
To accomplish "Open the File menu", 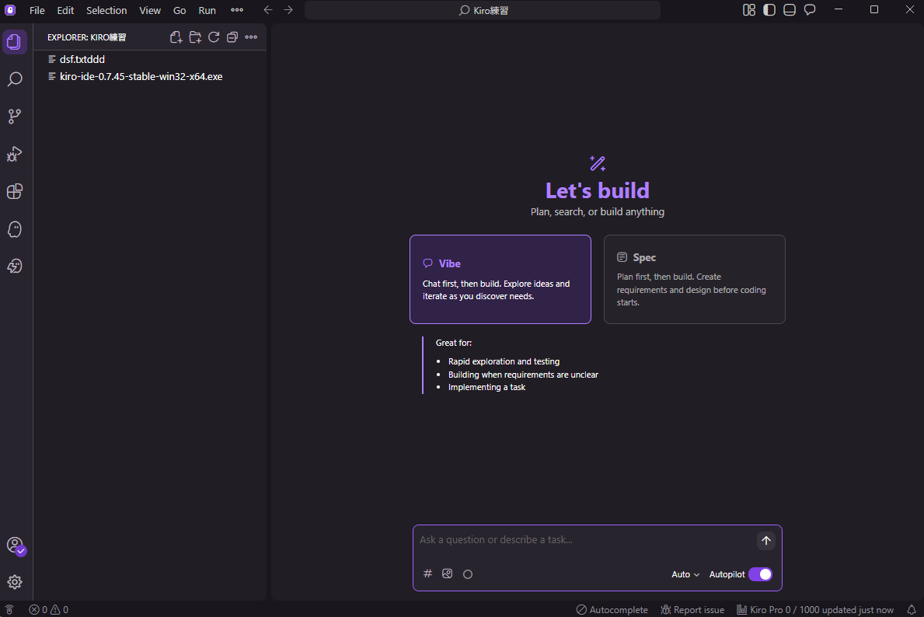I will 37,10.
